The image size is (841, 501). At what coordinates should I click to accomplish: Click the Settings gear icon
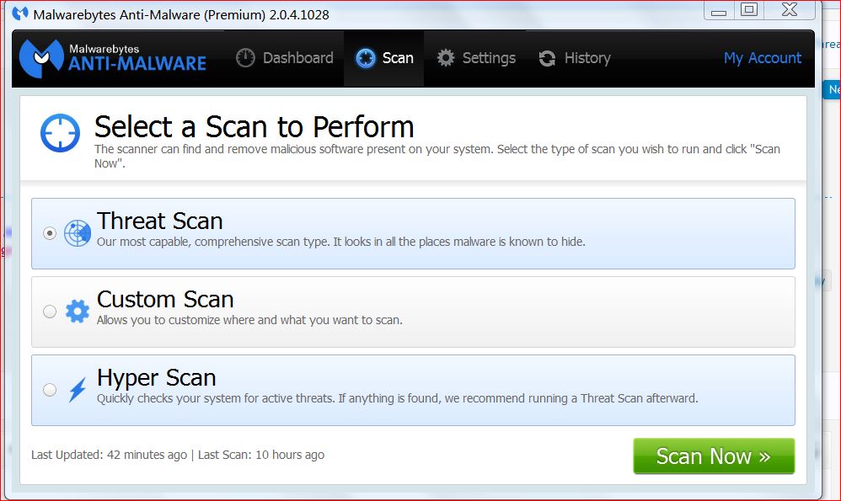pos(446,58)
